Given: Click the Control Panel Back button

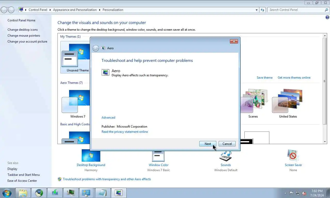Looking at the screenshot, I should [x=4, y=10].
